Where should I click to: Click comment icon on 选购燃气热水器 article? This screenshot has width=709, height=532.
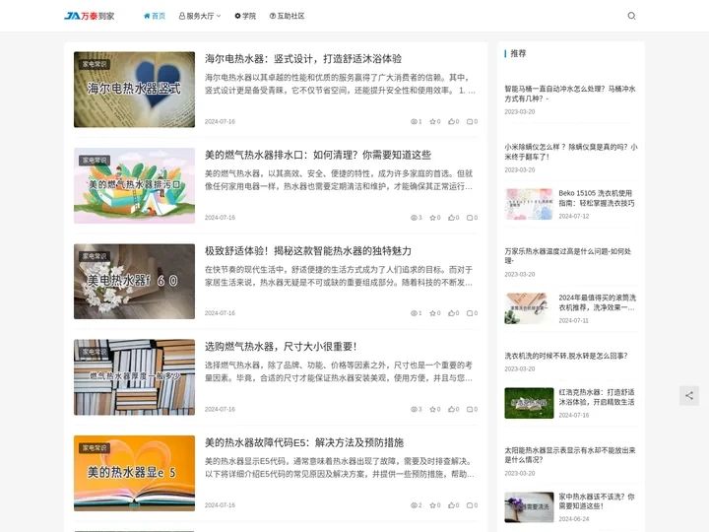(x=472, y=410)
